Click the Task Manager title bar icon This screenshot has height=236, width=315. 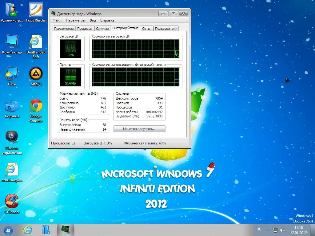pos(53,14)
